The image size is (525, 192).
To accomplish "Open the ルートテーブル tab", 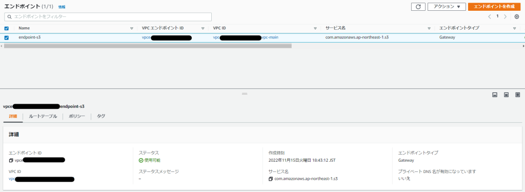I will (43, 116).
